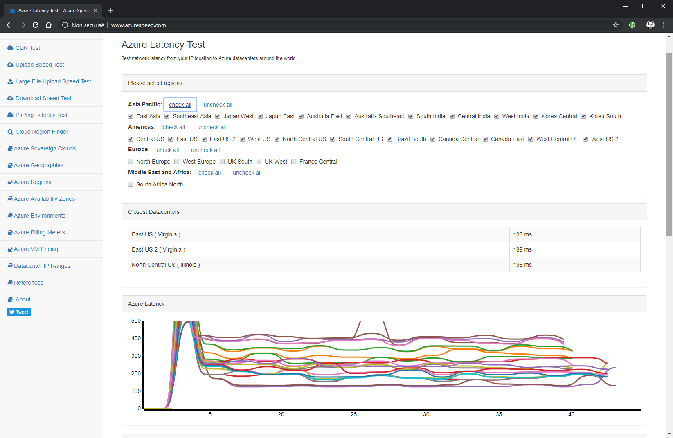Open Chrome three-dot menu
Image resolution: width=673 pixels, height=438 pixels.
point(664,25)
